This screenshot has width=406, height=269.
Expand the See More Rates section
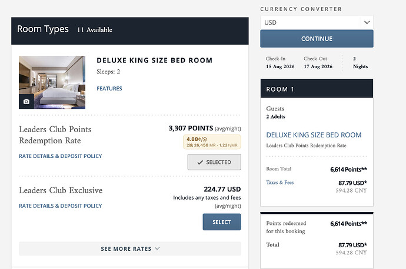point(129,248)
